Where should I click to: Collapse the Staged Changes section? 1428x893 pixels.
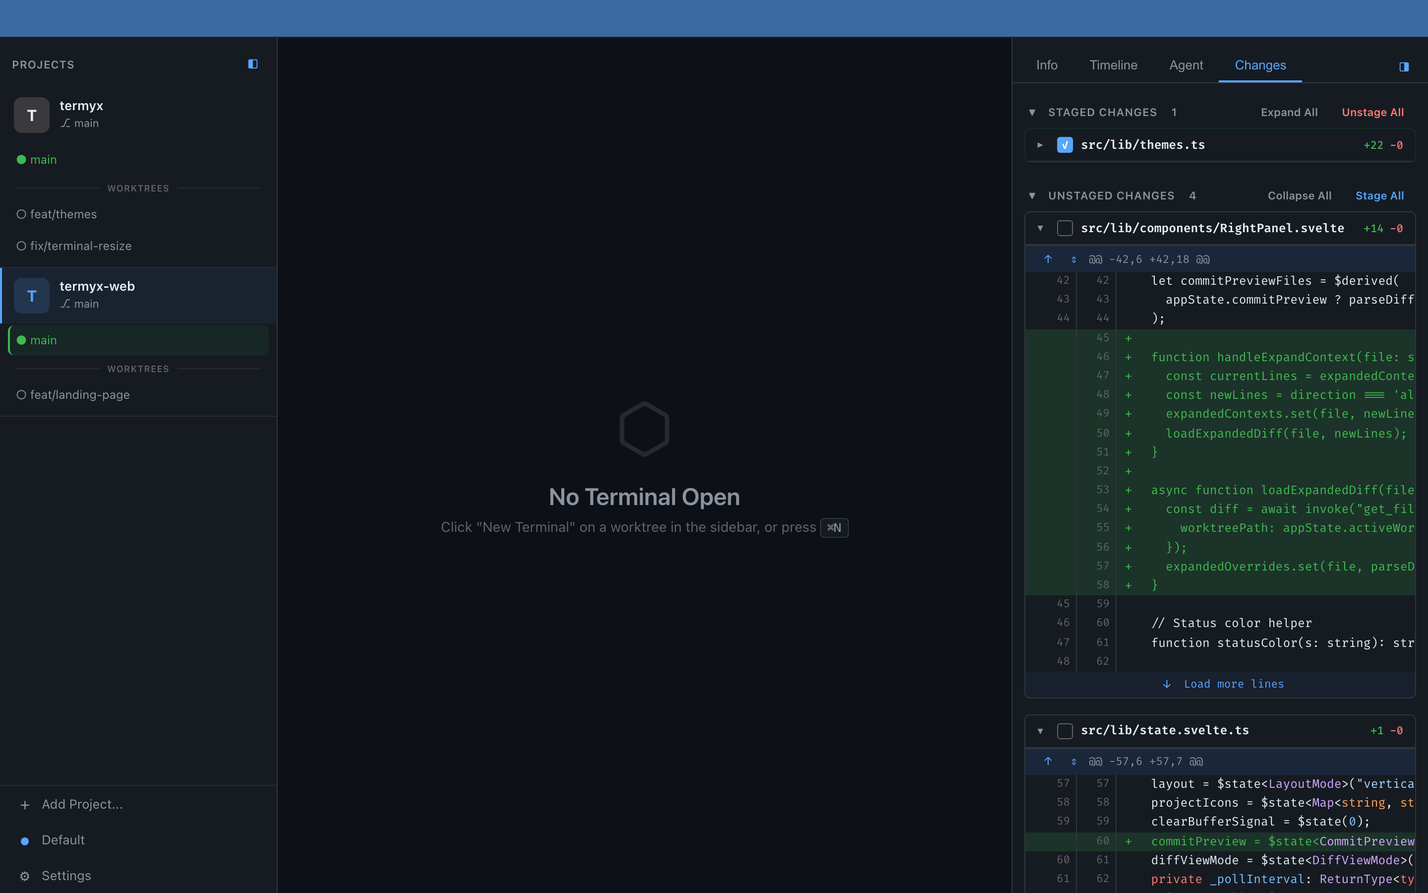[x=1032, y=112]
